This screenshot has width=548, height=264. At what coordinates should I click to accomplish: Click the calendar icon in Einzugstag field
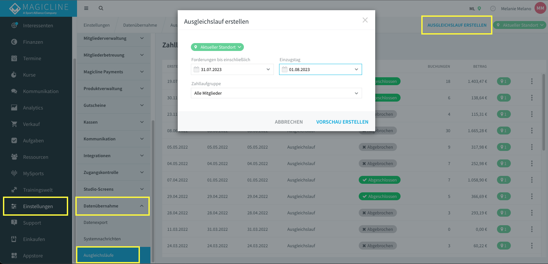pos(285,69)
